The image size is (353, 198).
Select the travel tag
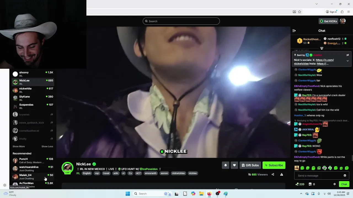(106, 173)
